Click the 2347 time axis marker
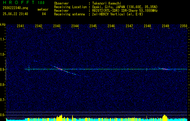 (x=129, y=26)
